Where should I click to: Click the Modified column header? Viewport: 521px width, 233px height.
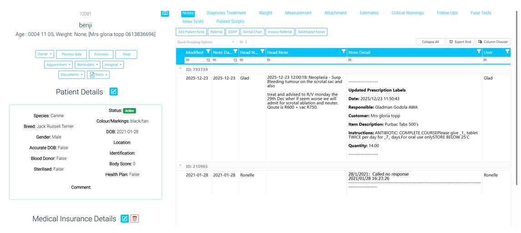(195, 52)
